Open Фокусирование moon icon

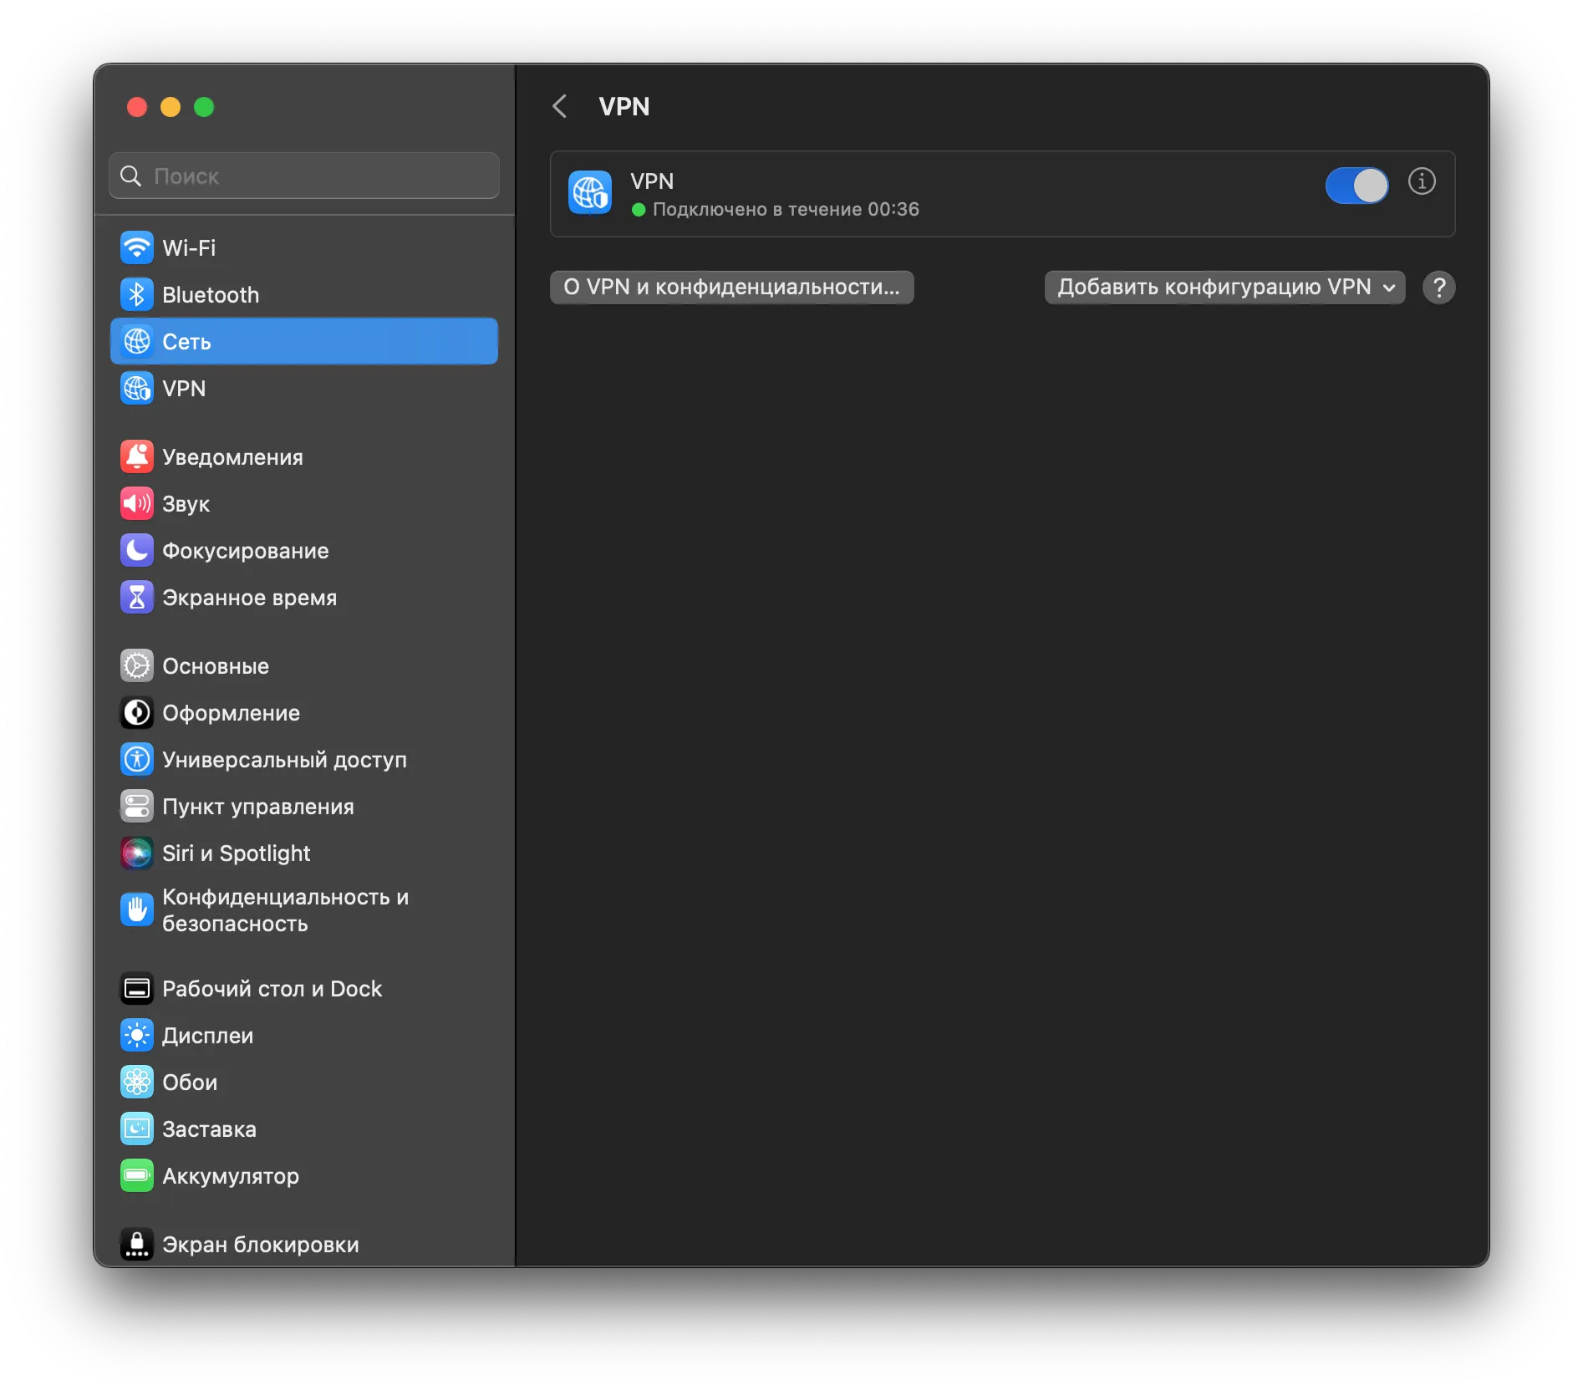(x=137, y=550)
